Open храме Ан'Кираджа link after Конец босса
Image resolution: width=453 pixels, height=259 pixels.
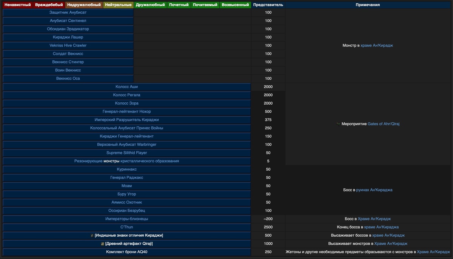[x=382, y=227]
